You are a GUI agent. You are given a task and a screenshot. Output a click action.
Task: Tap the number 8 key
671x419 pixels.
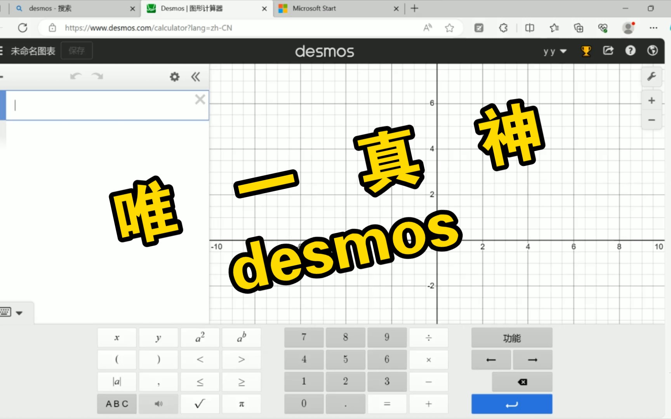pos(346,338)
